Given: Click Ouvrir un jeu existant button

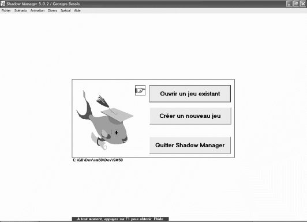Looking at the screenshot, I should [x=190, y=94].
